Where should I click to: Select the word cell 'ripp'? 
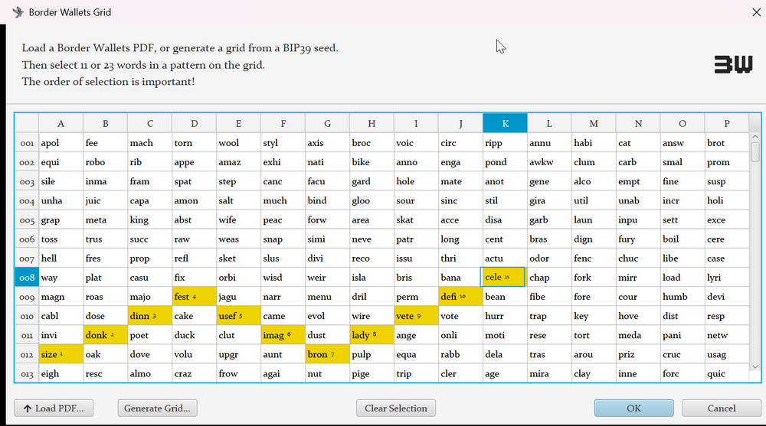click(x=505, y=143)
